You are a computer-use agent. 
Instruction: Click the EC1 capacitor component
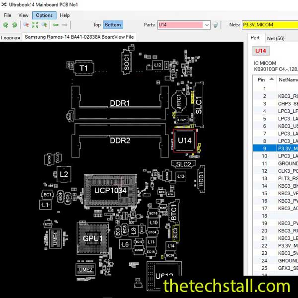click(47, 195)
